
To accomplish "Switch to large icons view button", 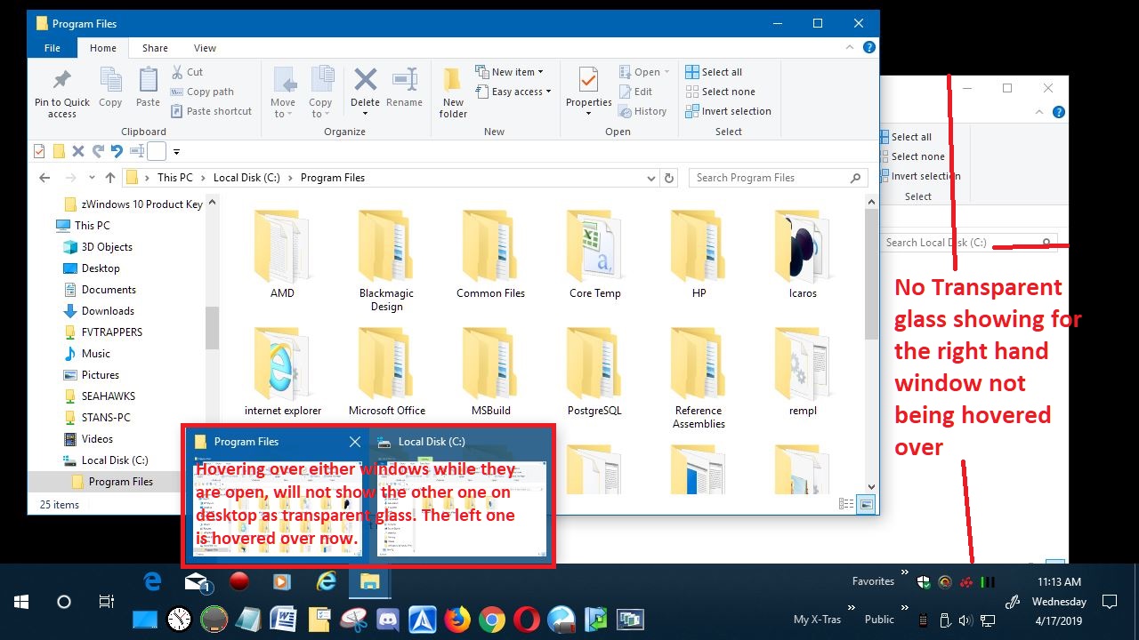I will click(865, 504).
